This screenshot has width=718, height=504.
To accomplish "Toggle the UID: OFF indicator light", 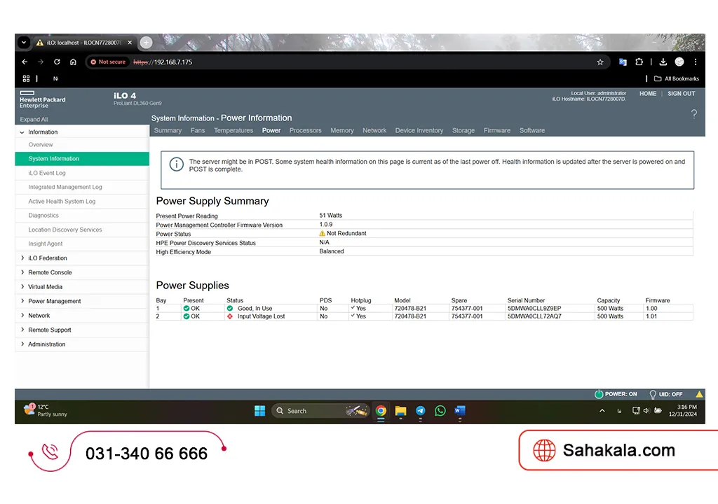I will click(x=653, y=394).
